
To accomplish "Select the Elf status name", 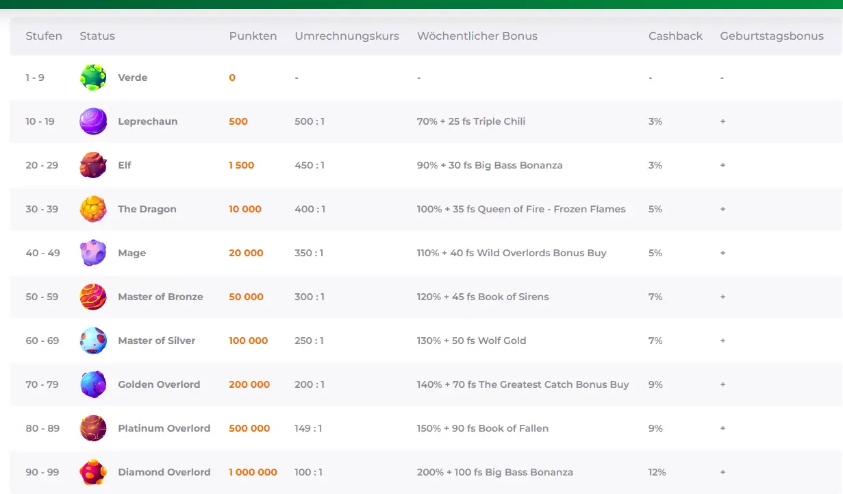I will [125, 165].
